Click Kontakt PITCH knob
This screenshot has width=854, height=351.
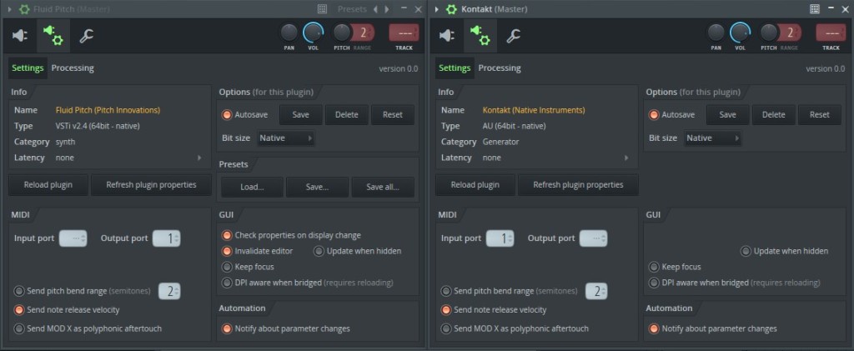click(x=768, y=33)
